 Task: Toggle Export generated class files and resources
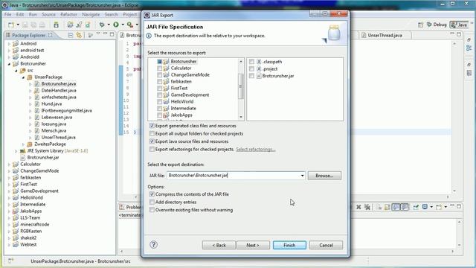152,126
